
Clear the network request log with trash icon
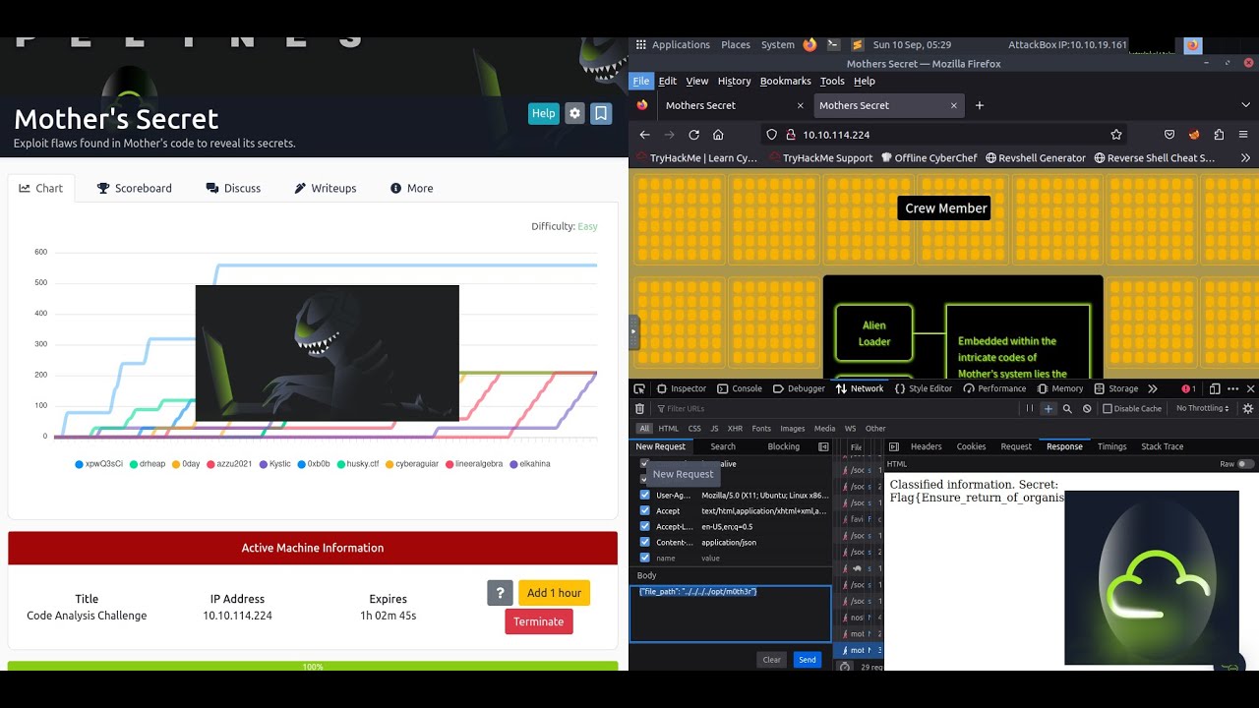(x=639, y=408)
